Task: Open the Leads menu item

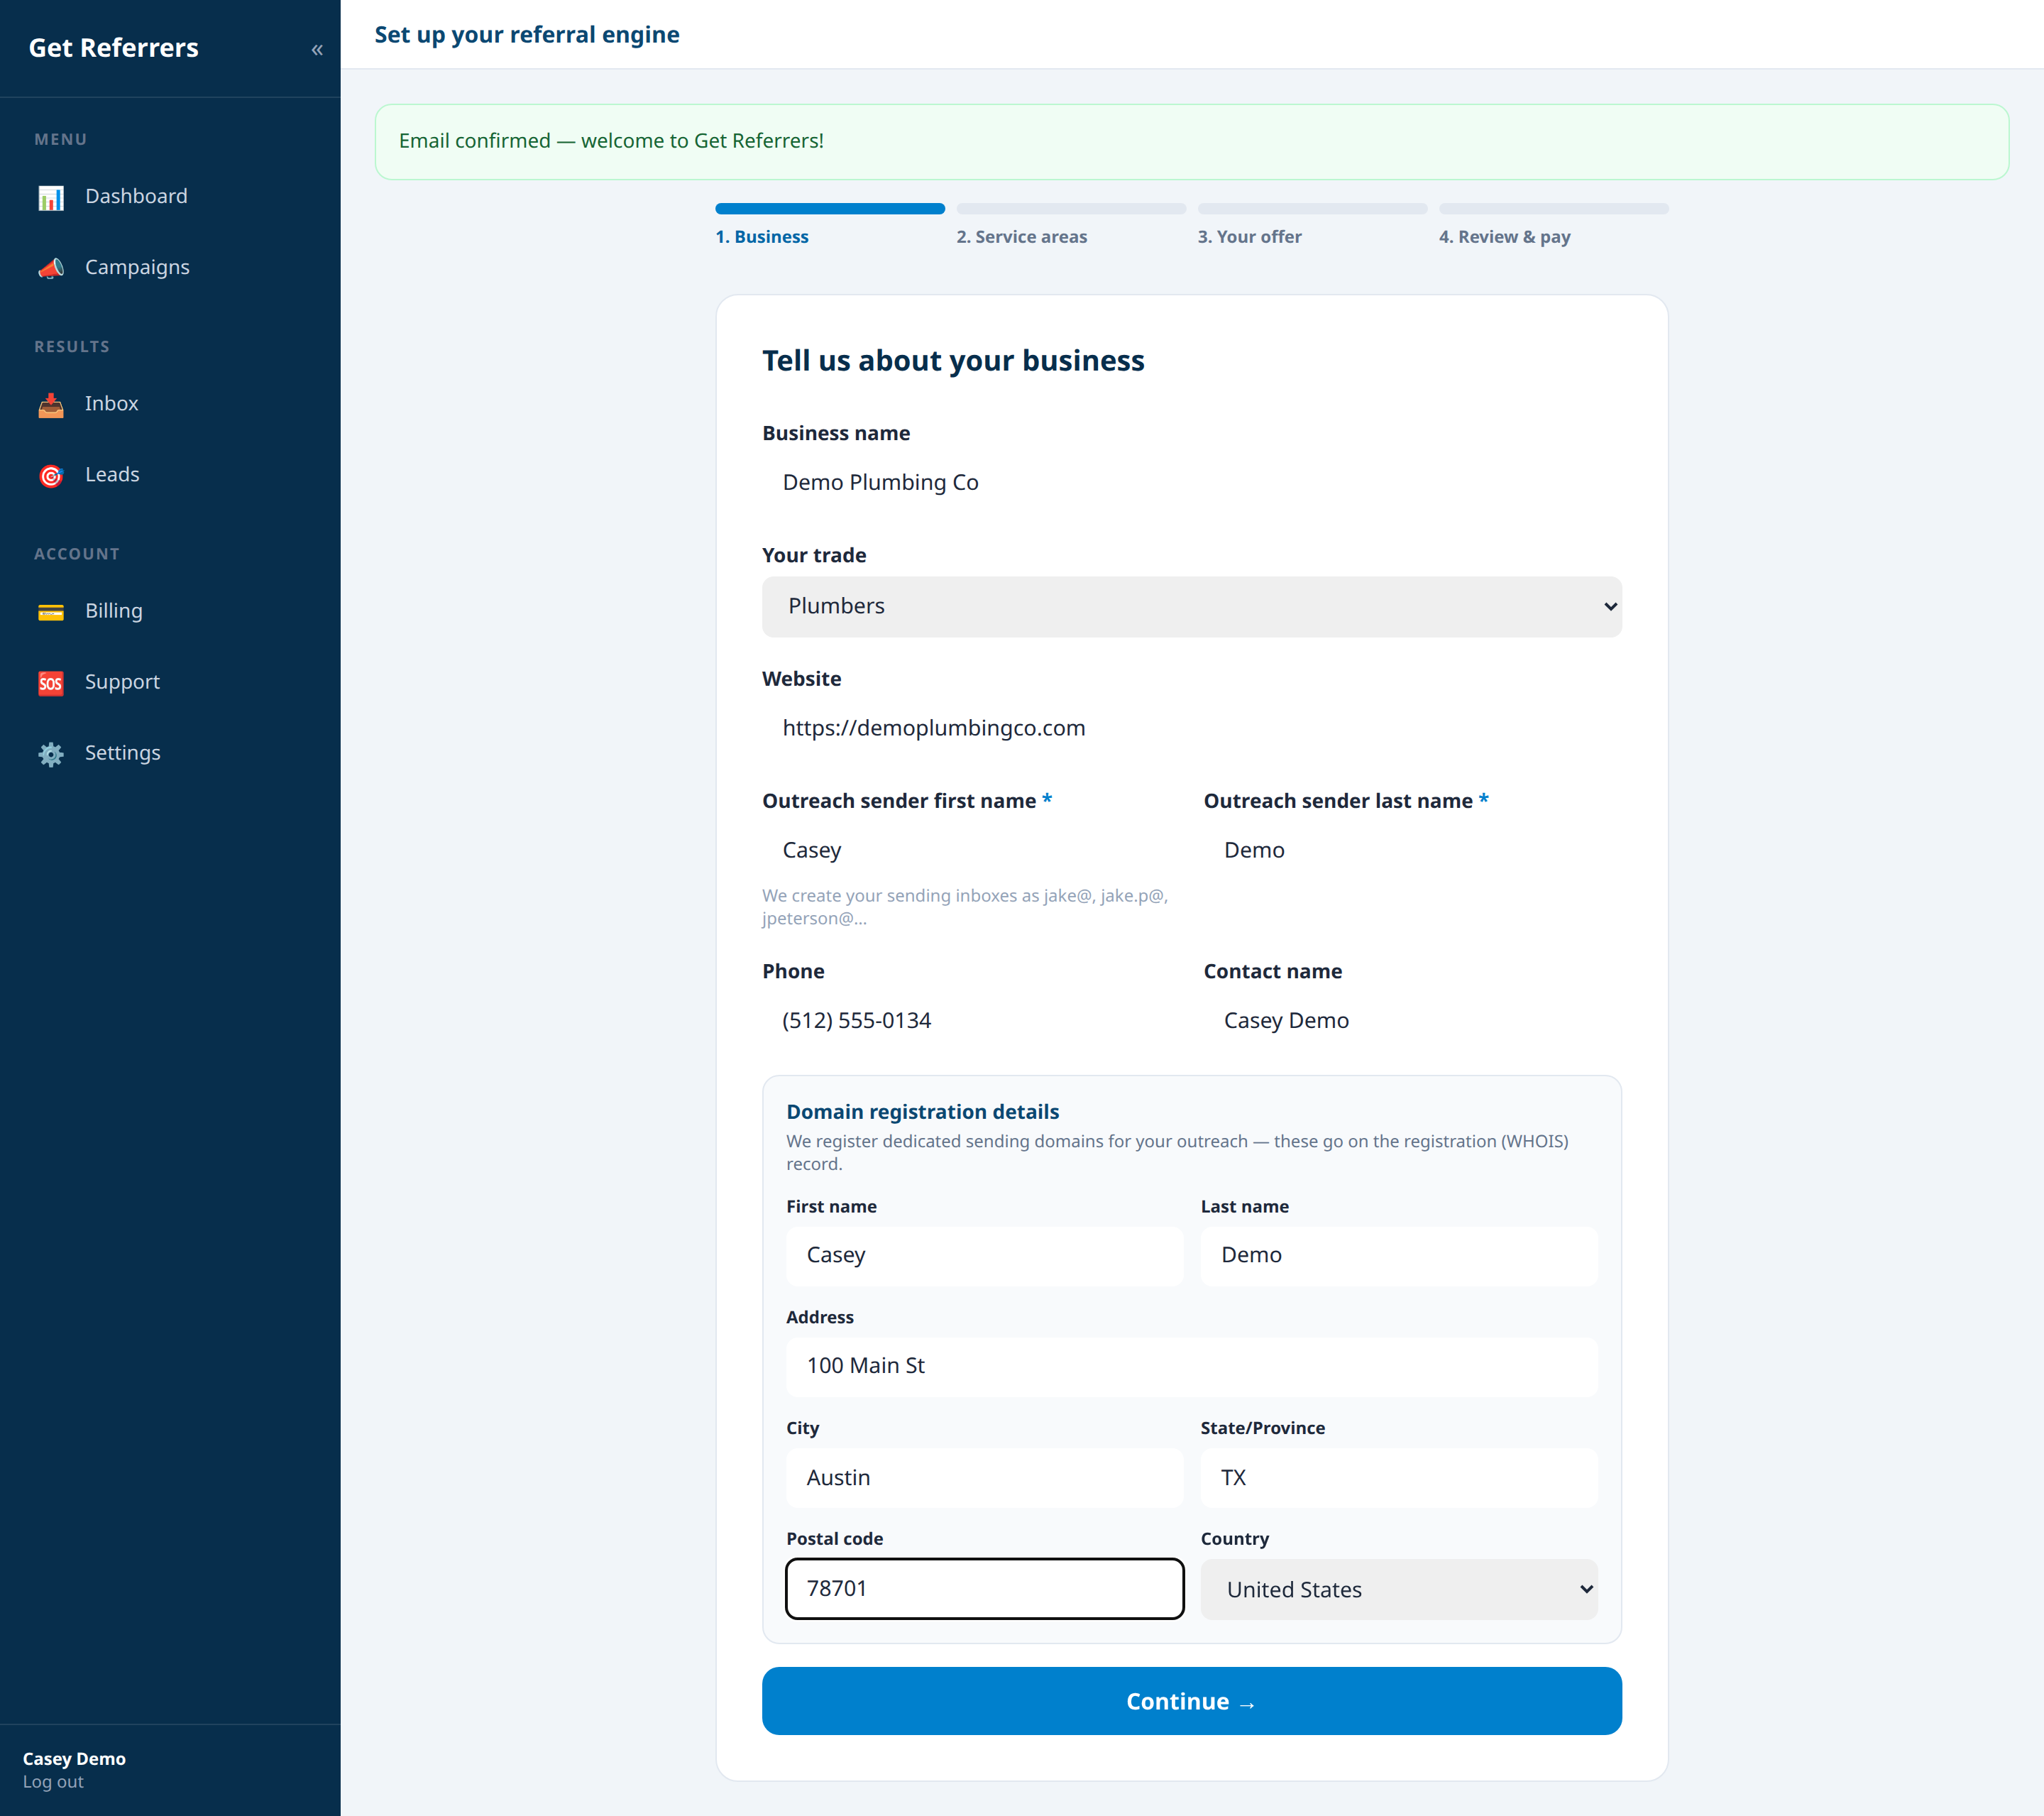Action: tap(170, 474)
